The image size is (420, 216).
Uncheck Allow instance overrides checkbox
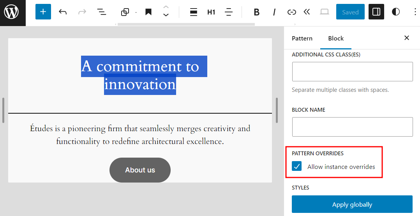click(x=297, y=167)
